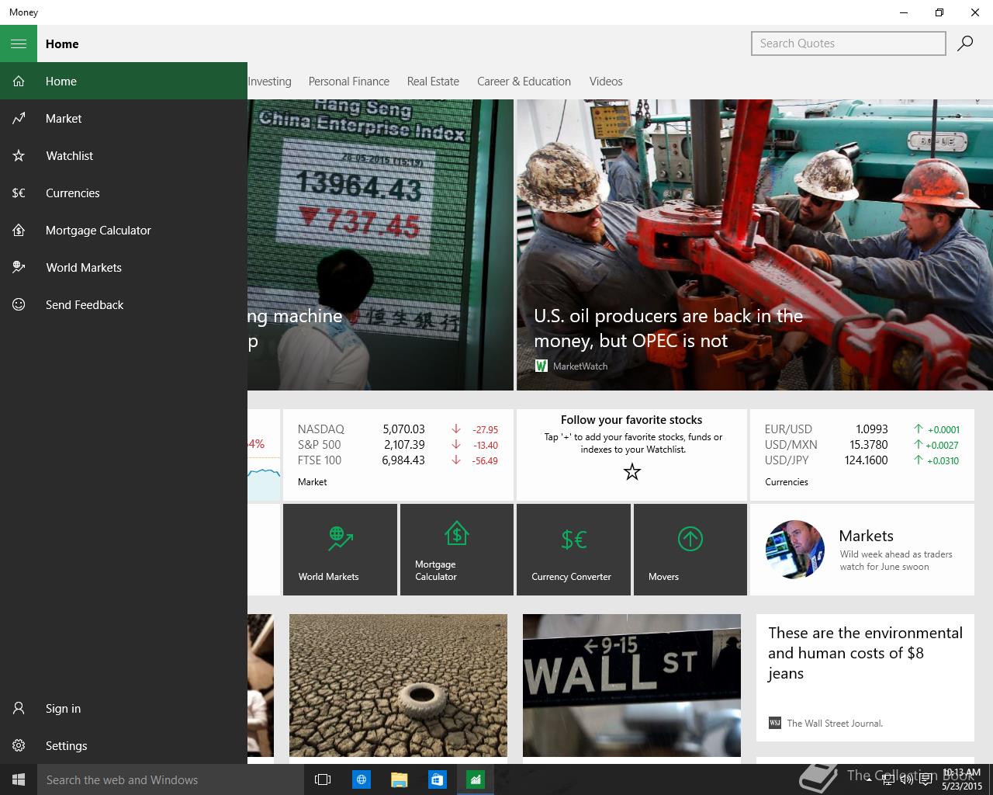Click the star icon to add favorite stocks

click(632, 471)
